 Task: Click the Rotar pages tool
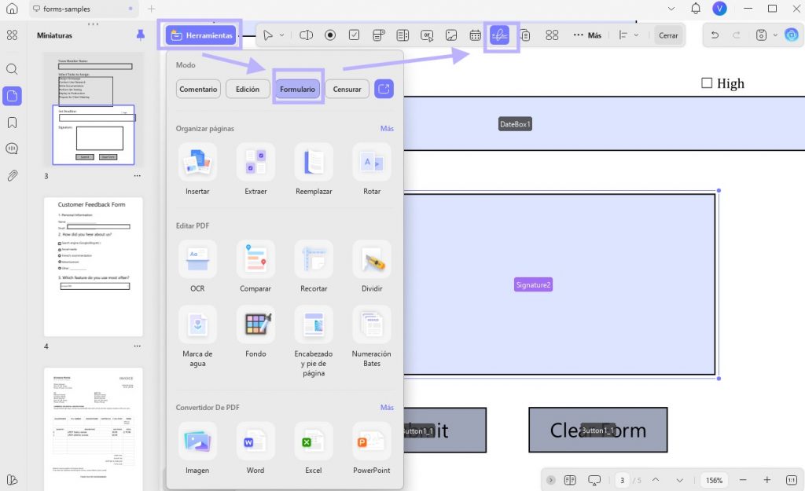[372, 169]
